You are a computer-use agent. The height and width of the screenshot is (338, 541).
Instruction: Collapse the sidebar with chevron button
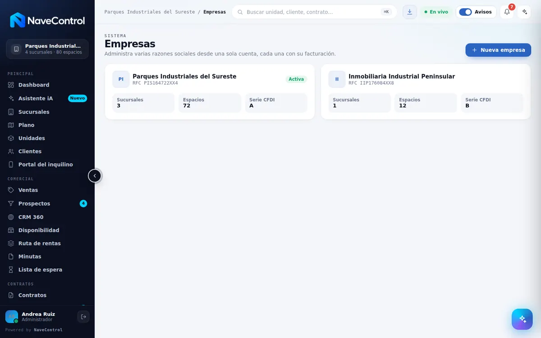click(95, 176)
